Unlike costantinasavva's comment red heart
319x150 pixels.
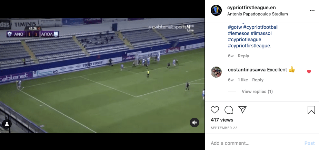(x=309, y=72)
